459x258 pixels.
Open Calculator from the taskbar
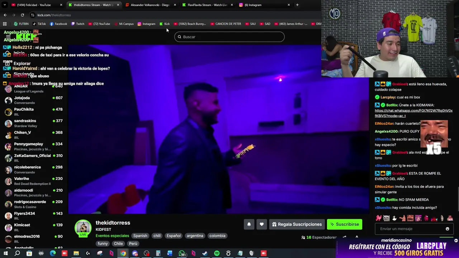158,253
